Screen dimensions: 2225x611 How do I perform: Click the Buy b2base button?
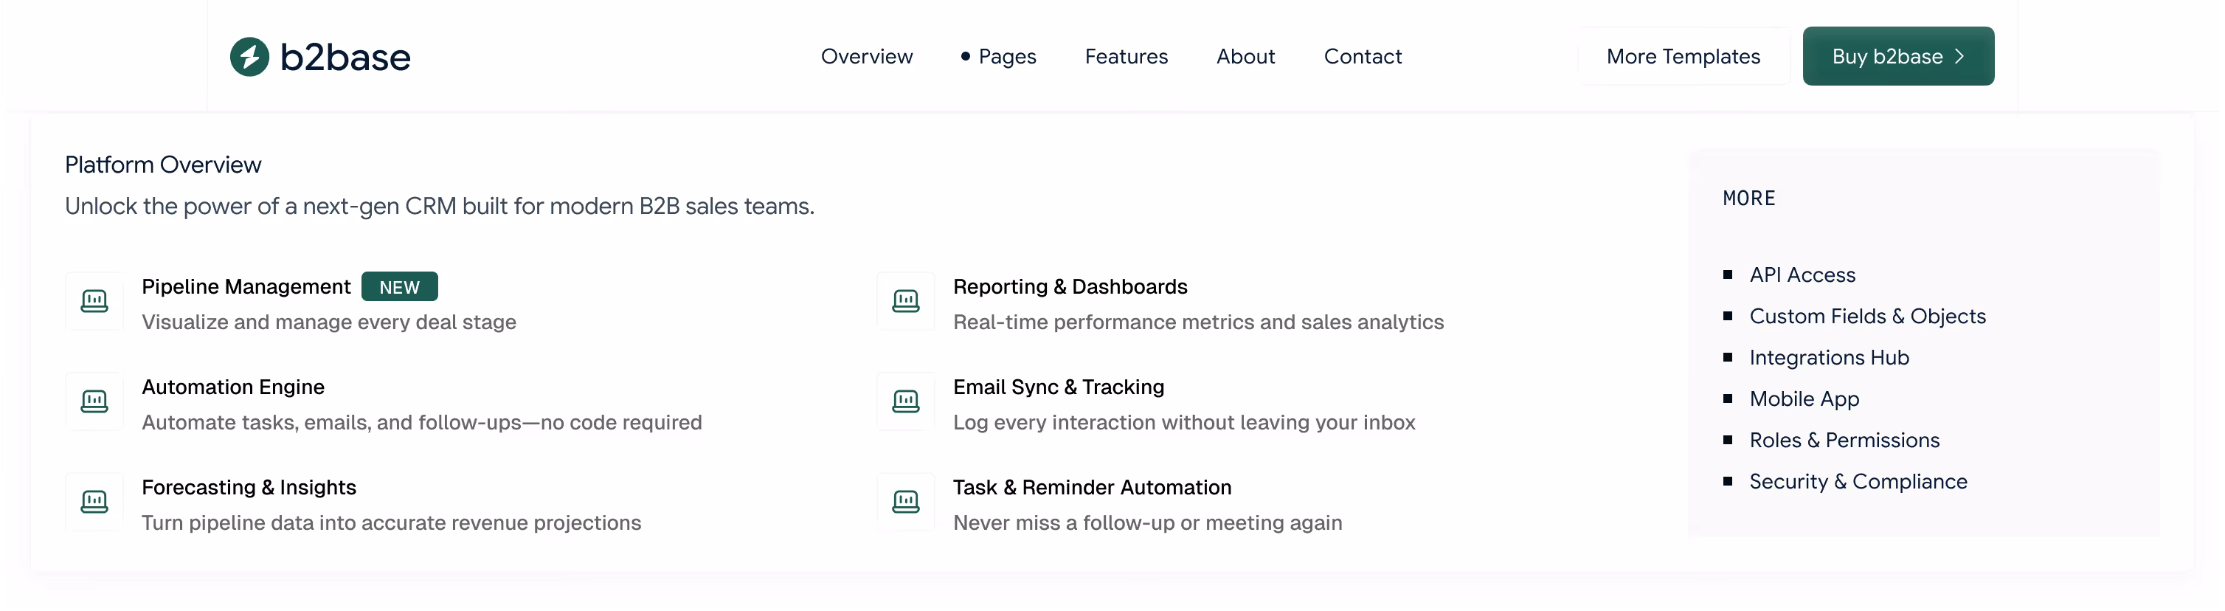point(1897,56)
